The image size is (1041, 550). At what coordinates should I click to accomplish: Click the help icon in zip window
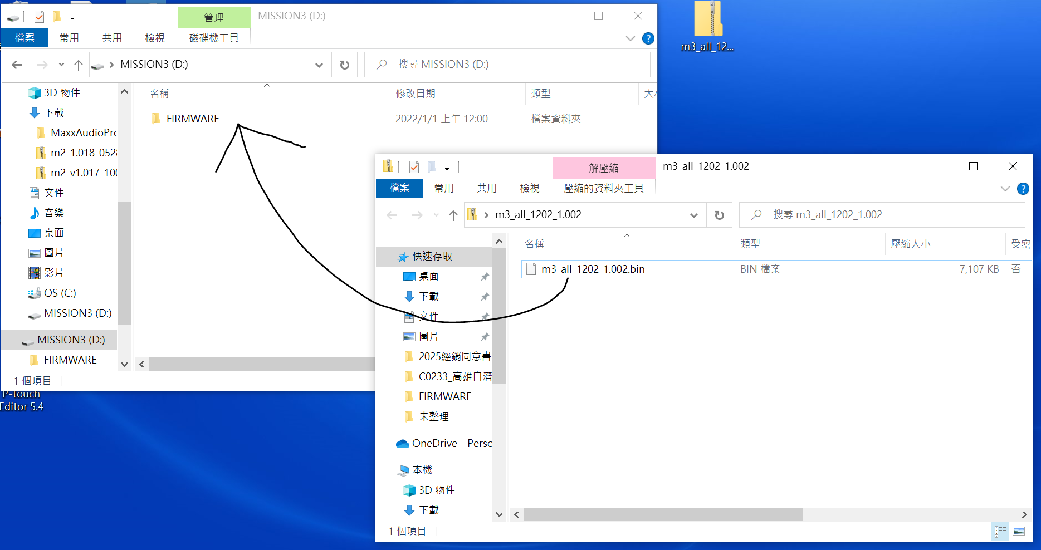pos(1023,189)
